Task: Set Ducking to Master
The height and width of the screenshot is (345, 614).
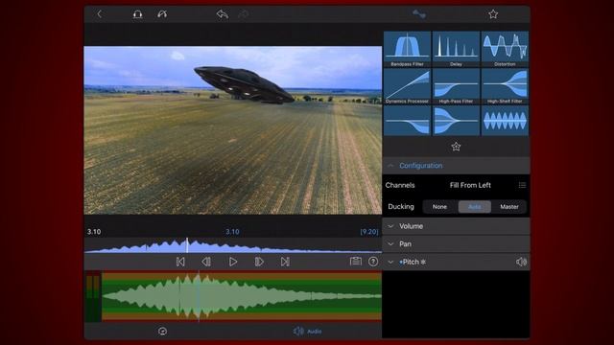Action: click(x=509, y=207)
